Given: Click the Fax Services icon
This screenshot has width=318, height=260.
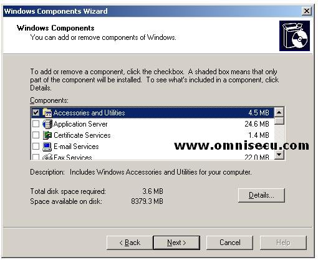Looking at the screenshot, I should point(47,156).
